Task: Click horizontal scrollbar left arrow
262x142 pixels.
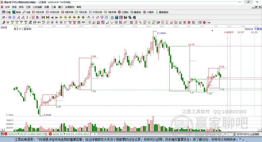Action: point(95,134)
